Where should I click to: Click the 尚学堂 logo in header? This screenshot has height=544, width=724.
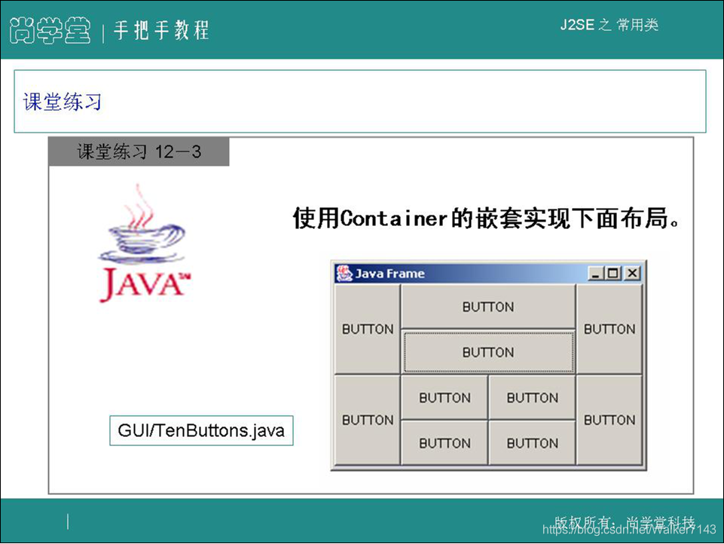[x=50, y=30]
